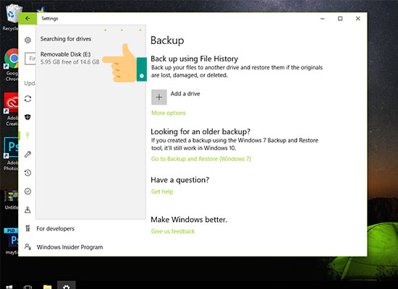The height and width of the screenshot is (289, 398).
Task: Go to Backup and Restore (Windows 7)
Action: click(200, 159)
